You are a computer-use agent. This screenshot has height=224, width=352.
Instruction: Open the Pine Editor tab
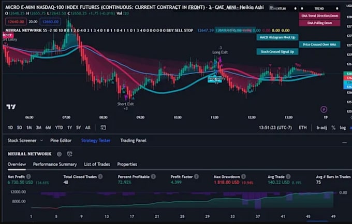(x=61, y=141)
